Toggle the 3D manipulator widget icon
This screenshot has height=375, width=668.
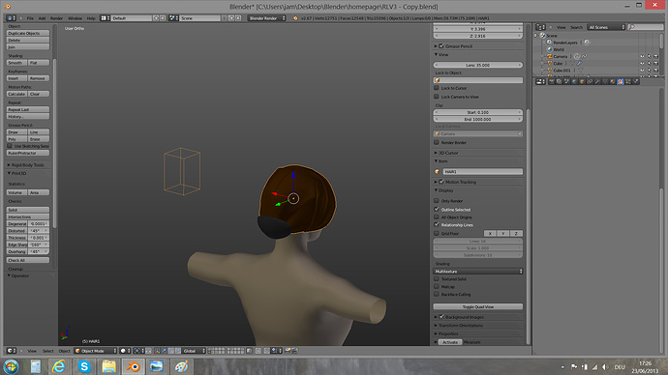(x=157, y=351)
